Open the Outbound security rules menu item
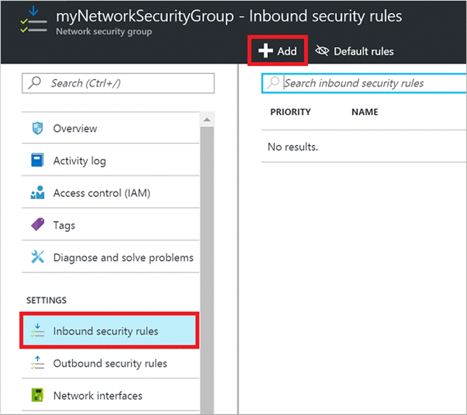 (x=110, y=364)
